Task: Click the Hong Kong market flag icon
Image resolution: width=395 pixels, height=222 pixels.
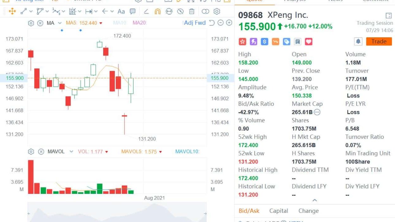Action: pos(242,41)
